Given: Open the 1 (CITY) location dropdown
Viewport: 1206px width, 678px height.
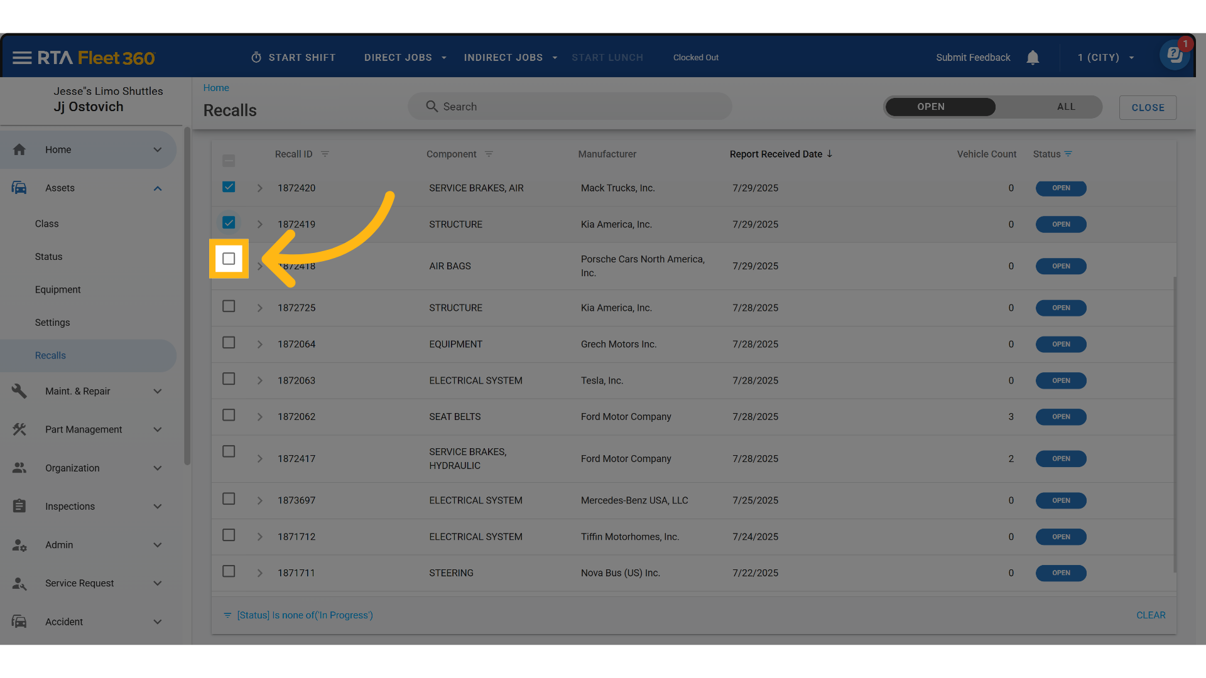Looking at the screenshot, I should point(1105,58).
